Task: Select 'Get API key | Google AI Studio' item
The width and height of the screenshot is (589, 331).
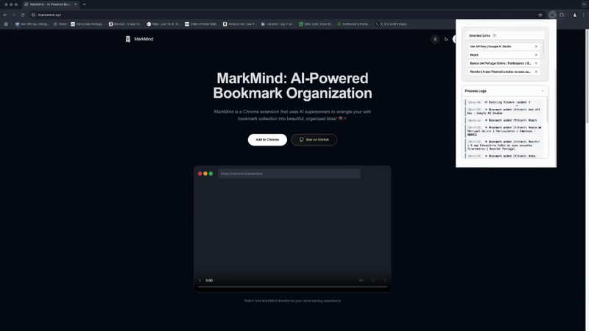Action: pyautogui.click(x=504, y=46)
